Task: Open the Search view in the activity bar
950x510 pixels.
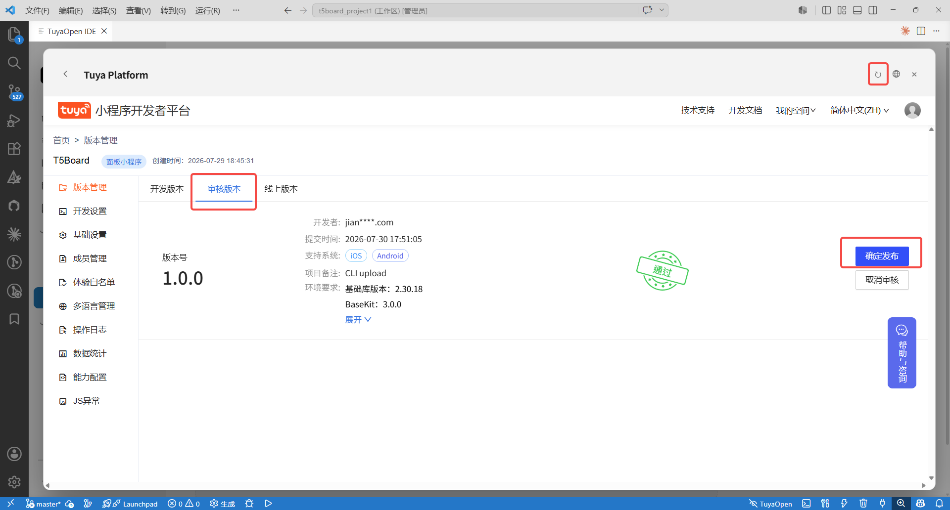Action: click(14, 63)
